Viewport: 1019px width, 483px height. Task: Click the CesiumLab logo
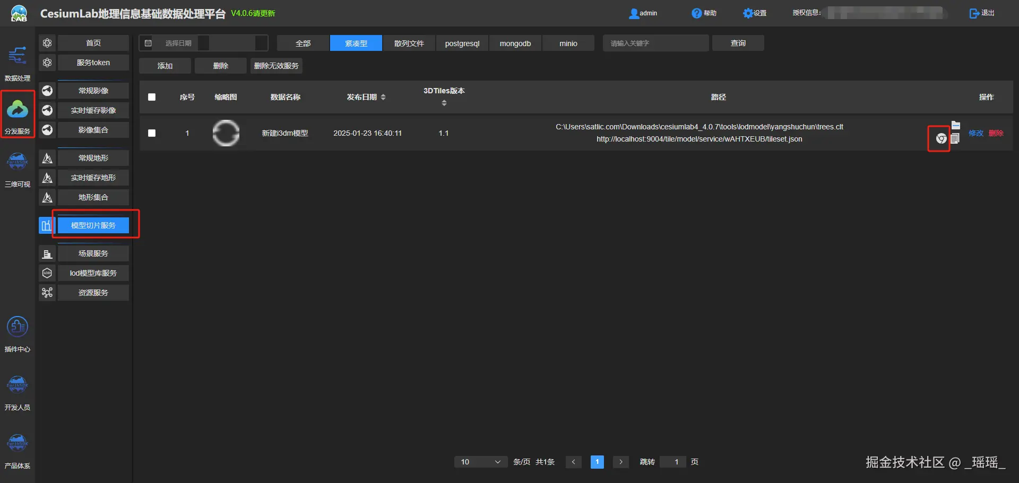pyautogui.click(x=19, y=13)
